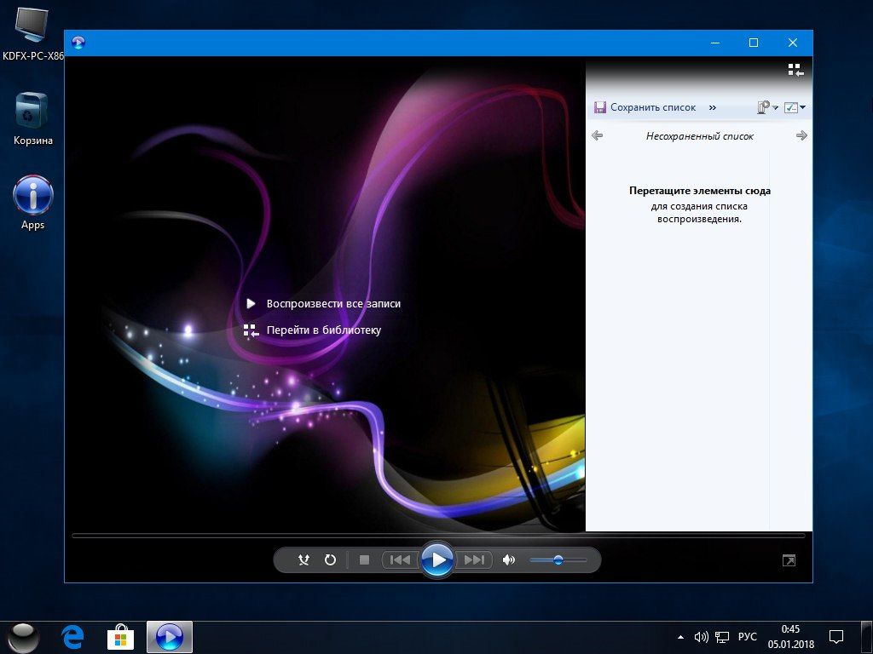Click Воспроизвести все записи link

(332, 304)
